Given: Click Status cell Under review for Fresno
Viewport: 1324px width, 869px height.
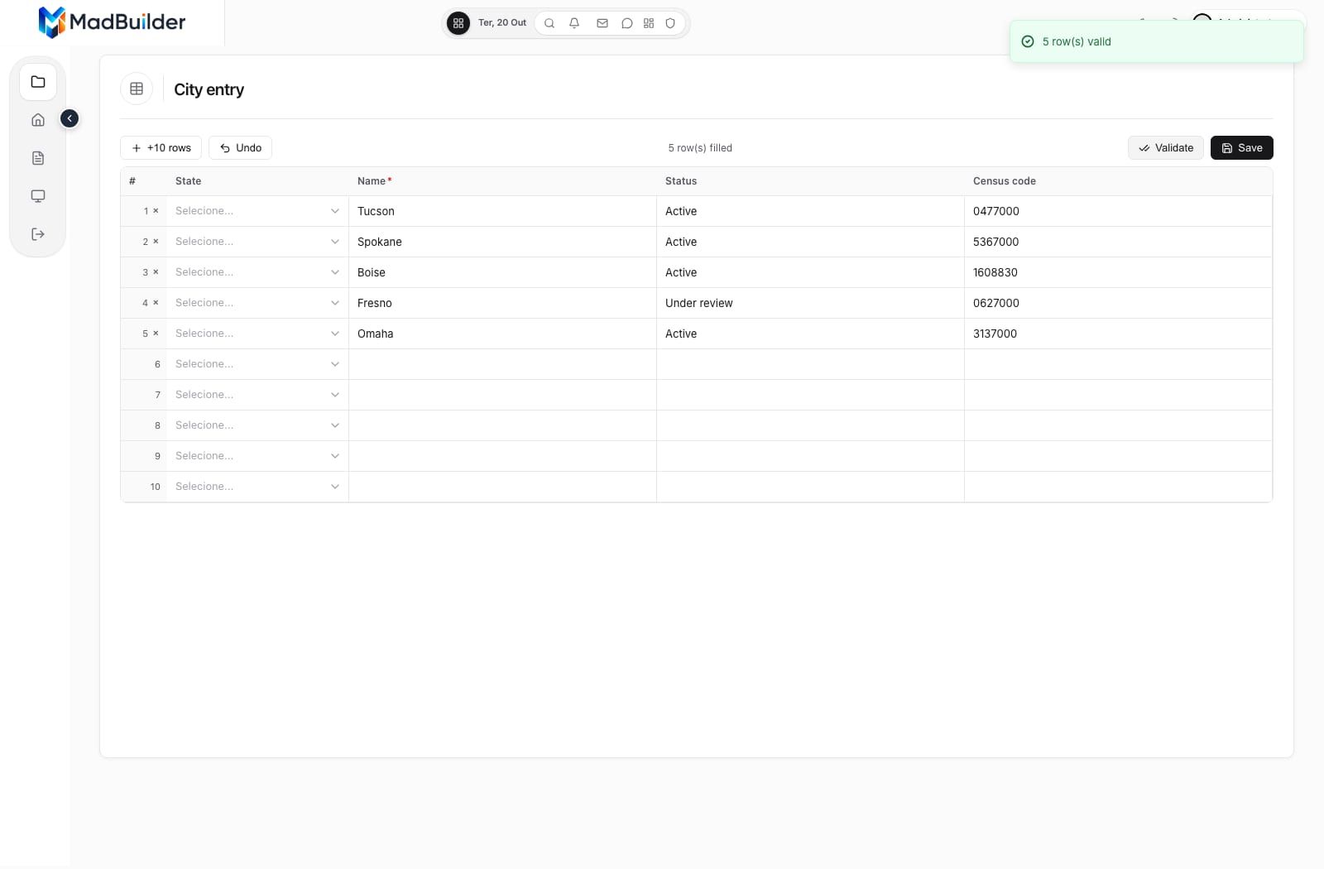Looking at the screenshot, I should 810,303.
